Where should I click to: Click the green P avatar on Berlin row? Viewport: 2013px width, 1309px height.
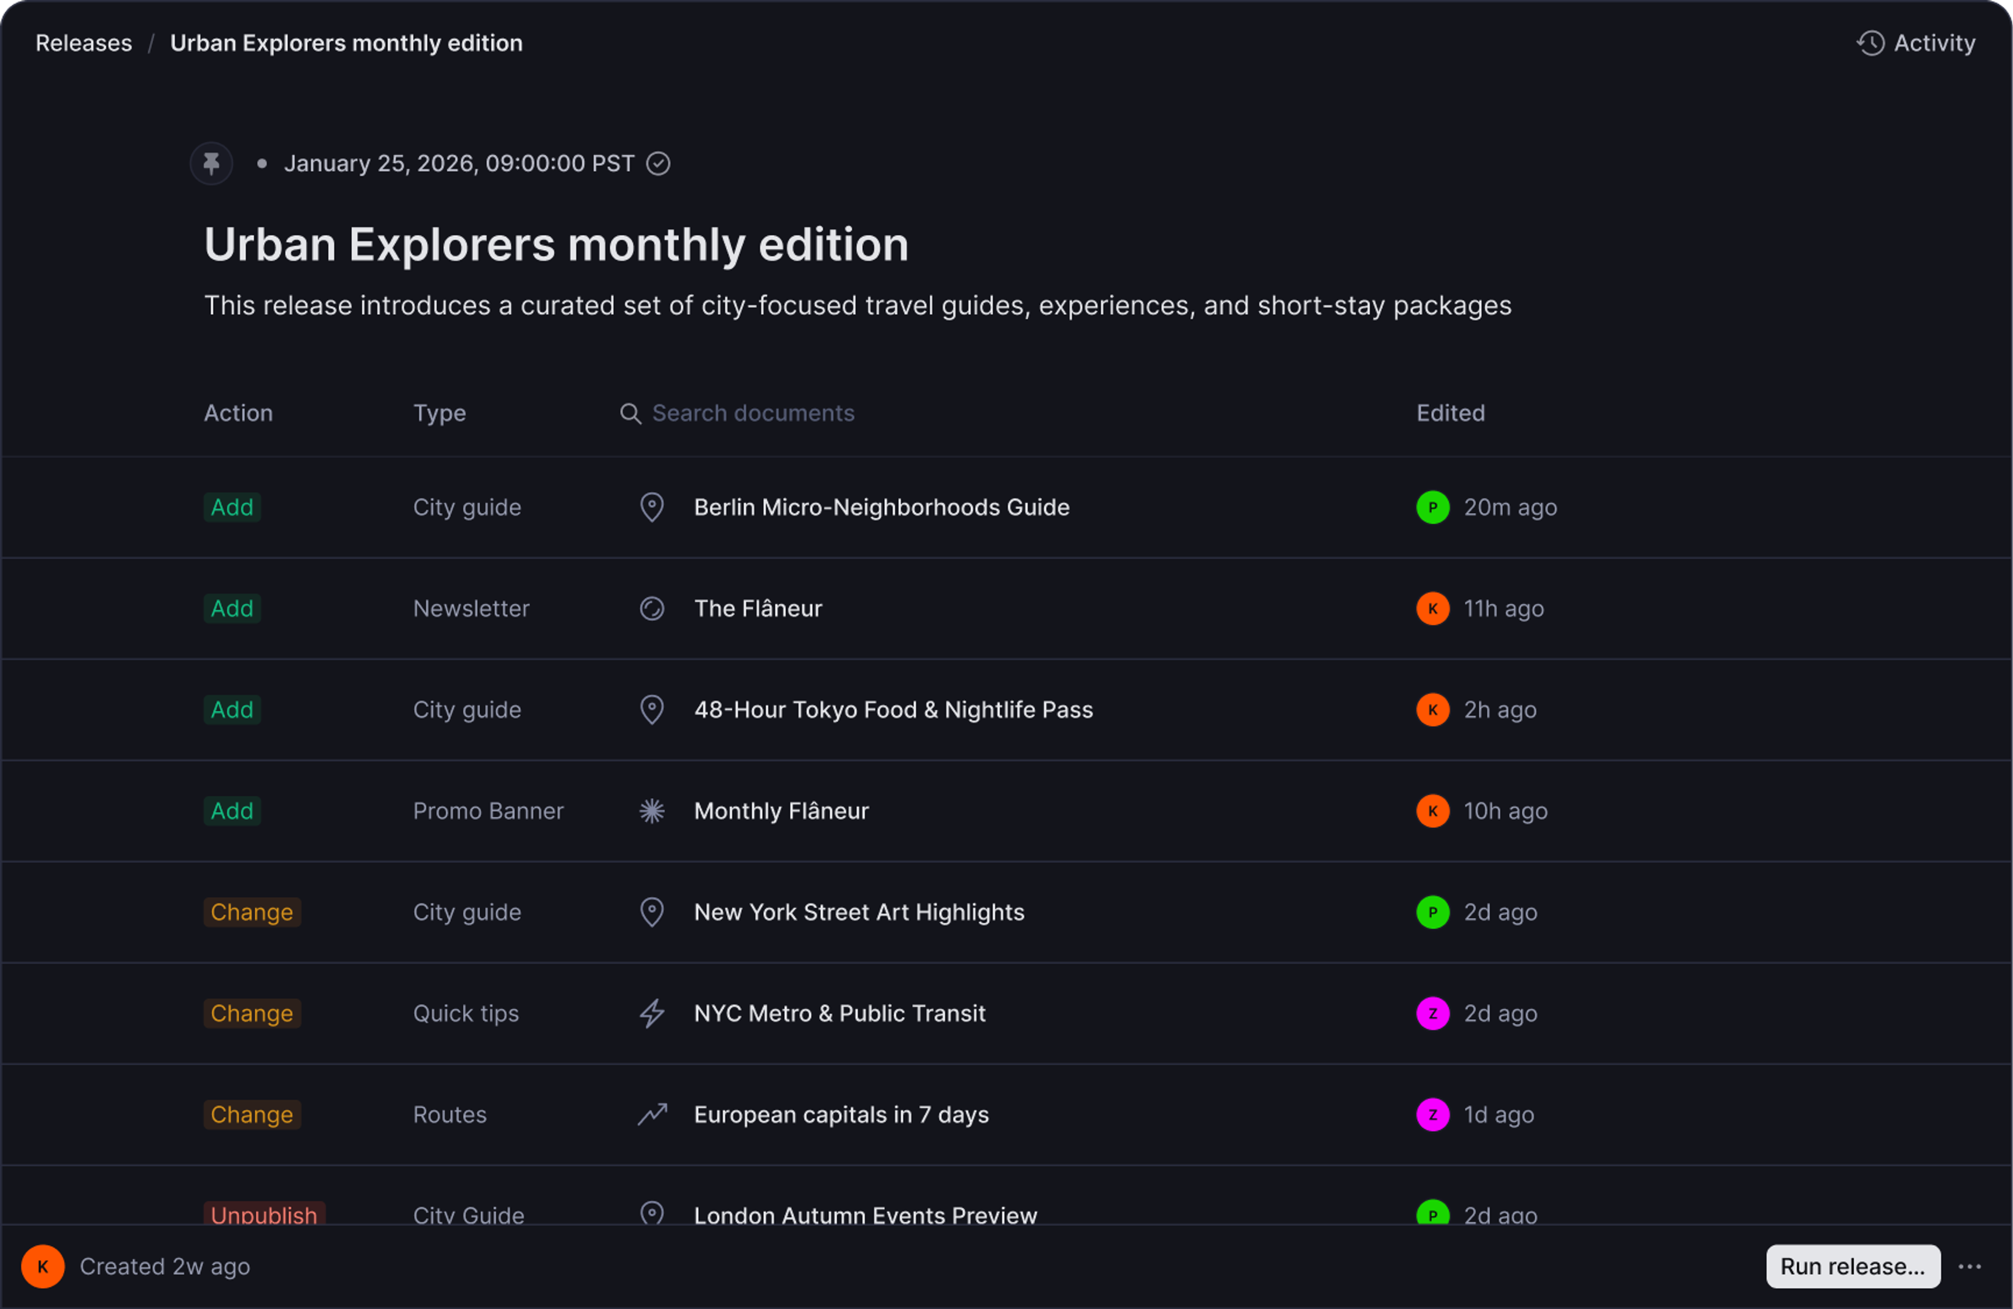[x=1433, y=507]
